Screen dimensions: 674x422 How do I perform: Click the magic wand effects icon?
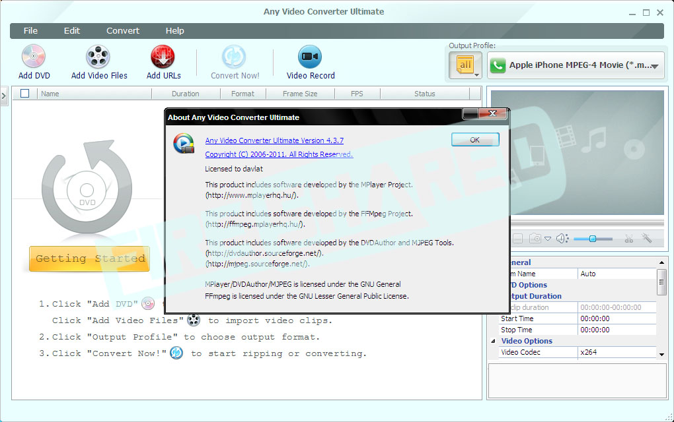pos(647,237)
